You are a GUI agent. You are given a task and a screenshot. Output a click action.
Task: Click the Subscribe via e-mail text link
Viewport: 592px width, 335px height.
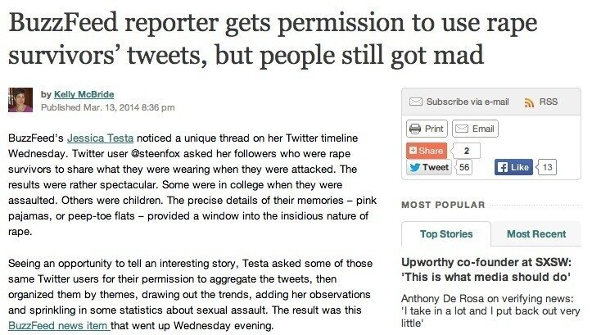pyautogui.click(x=468, y=102)
